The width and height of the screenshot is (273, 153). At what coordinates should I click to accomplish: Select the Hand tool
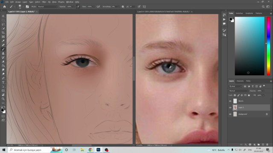[x=3, y=95]
